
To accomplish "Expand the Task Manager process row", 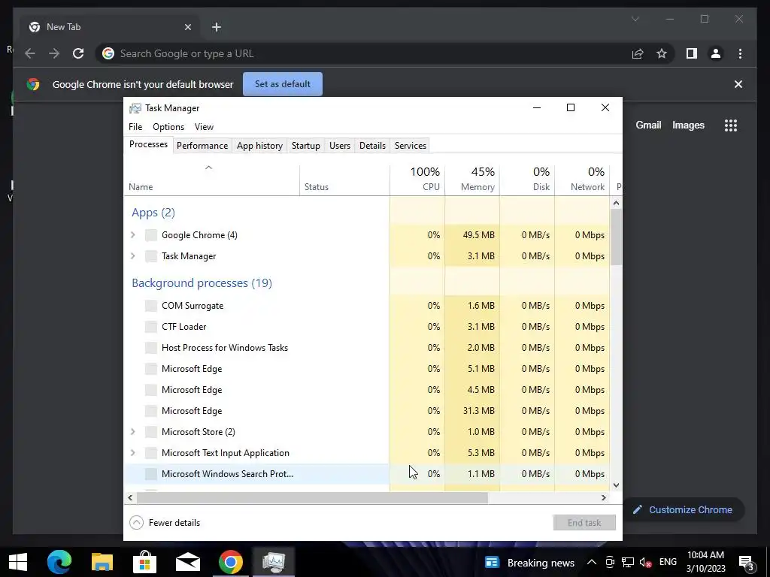I will click(x=132, y=256).
